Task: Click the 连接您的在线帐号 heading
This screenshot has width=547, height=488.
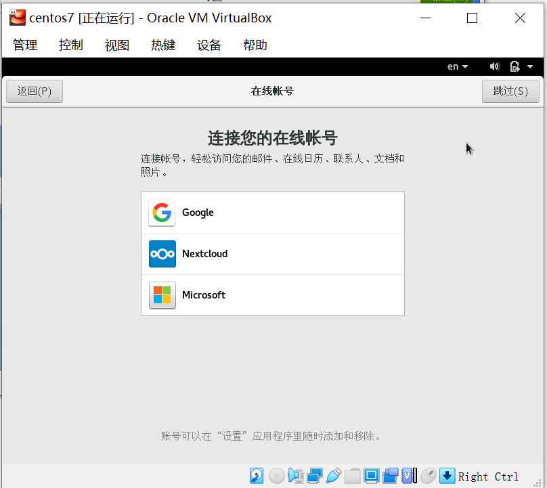Action: coord(273,138)
